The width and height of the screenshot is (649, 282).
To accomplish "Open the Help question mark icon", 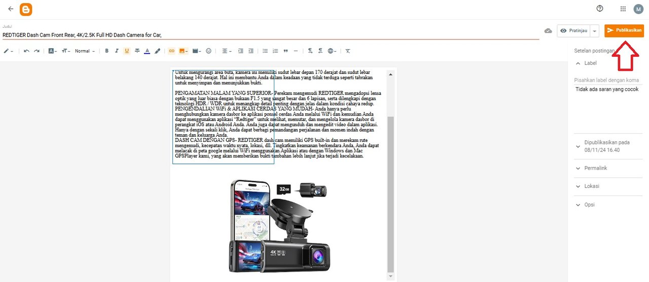I will (x=600, y=9).
